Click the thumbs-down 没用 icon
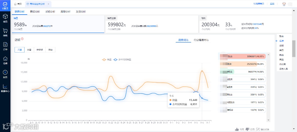 (x=248, y=129)
